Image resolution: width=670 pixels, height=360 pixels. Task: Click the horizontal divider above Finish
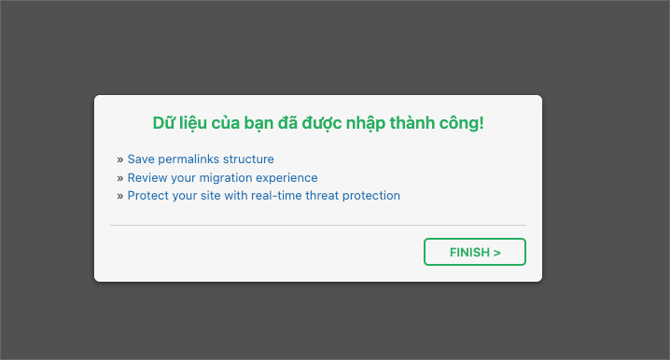[x=318, y=225]
